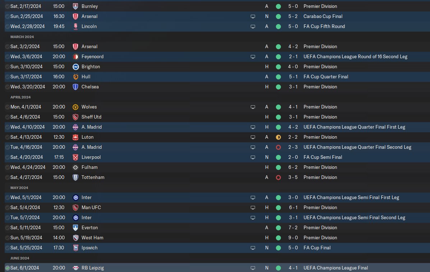
Task: Click the yellow draw indicator for Luton match
Action: [x=278, y=137]
